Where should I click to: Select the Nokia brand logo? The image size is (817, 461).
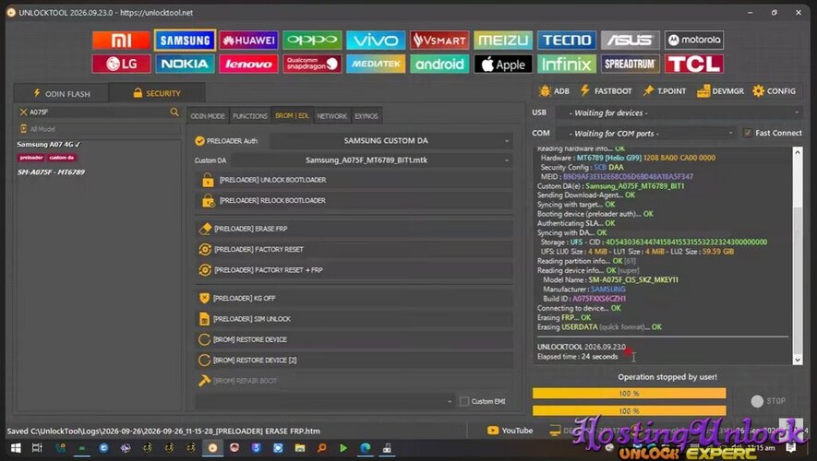185,64
